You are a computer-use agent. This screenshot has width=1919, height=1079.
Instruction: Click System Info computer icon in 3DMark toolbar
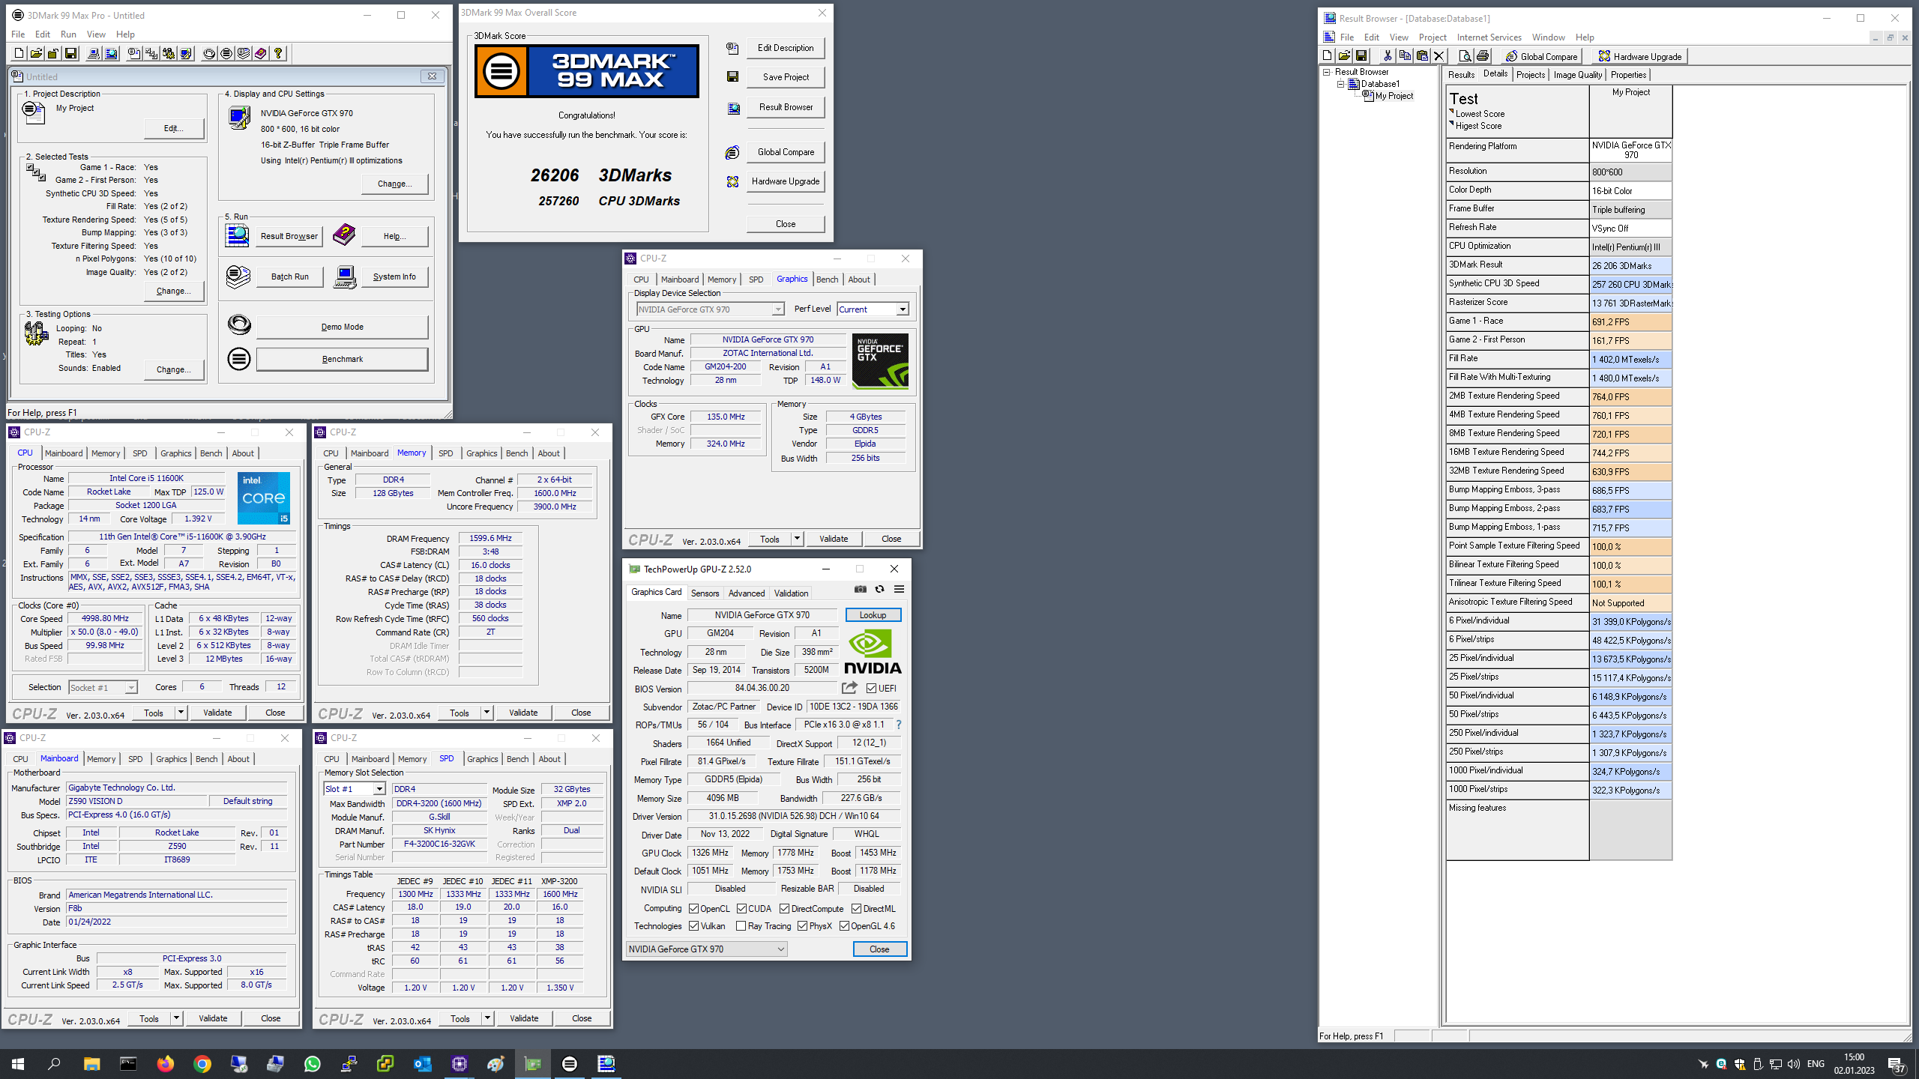[x=94, y=53]
